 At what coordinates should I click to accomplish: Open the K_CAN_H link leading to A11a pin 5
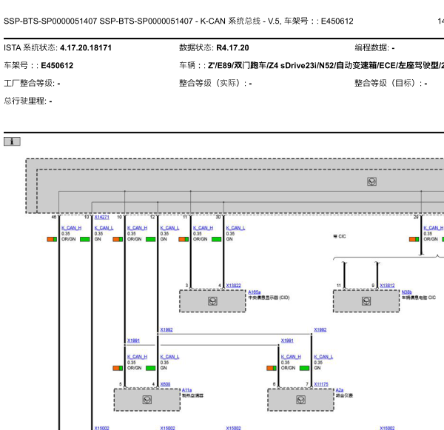(137, 357)
